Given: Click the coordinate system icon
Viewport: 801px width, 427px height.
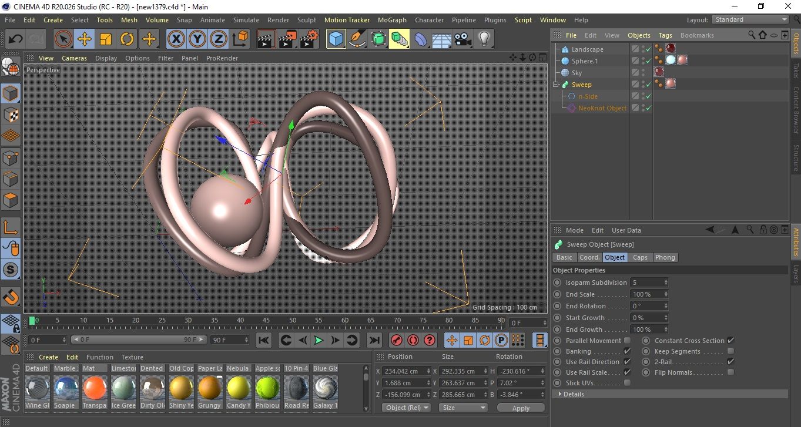Looking at the screenshot, I should [240, 39].
